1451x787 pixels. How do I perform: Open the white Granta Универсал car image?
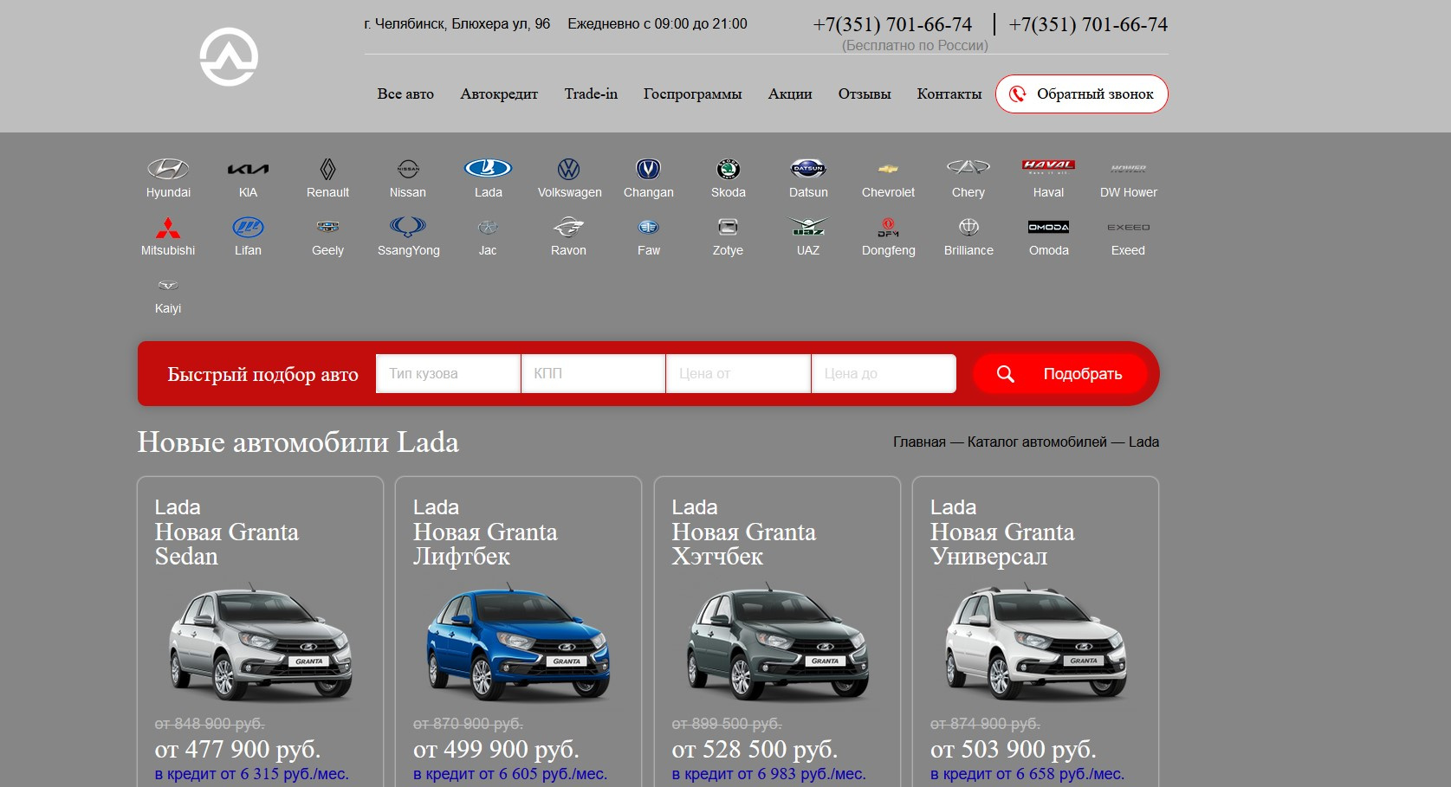point(1035,642)
